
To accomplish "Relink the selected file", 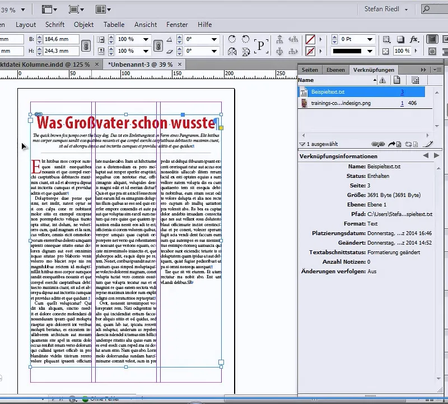I will pos(377,144).
